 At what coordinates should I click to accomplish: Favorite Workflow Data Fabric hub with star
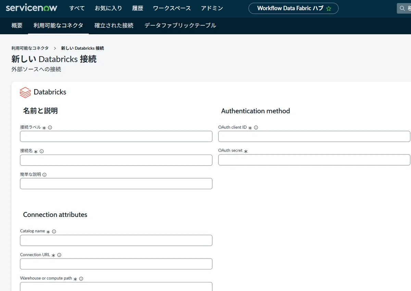(x=329, y=9)
